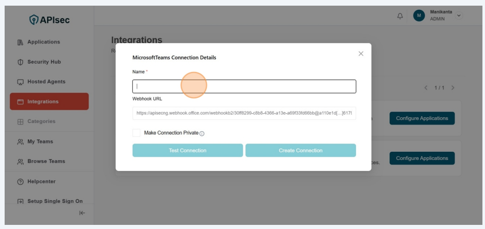Screen dimensions: 485x229
Task: Go to previous integrations page arrow
Action: [426, 88]
